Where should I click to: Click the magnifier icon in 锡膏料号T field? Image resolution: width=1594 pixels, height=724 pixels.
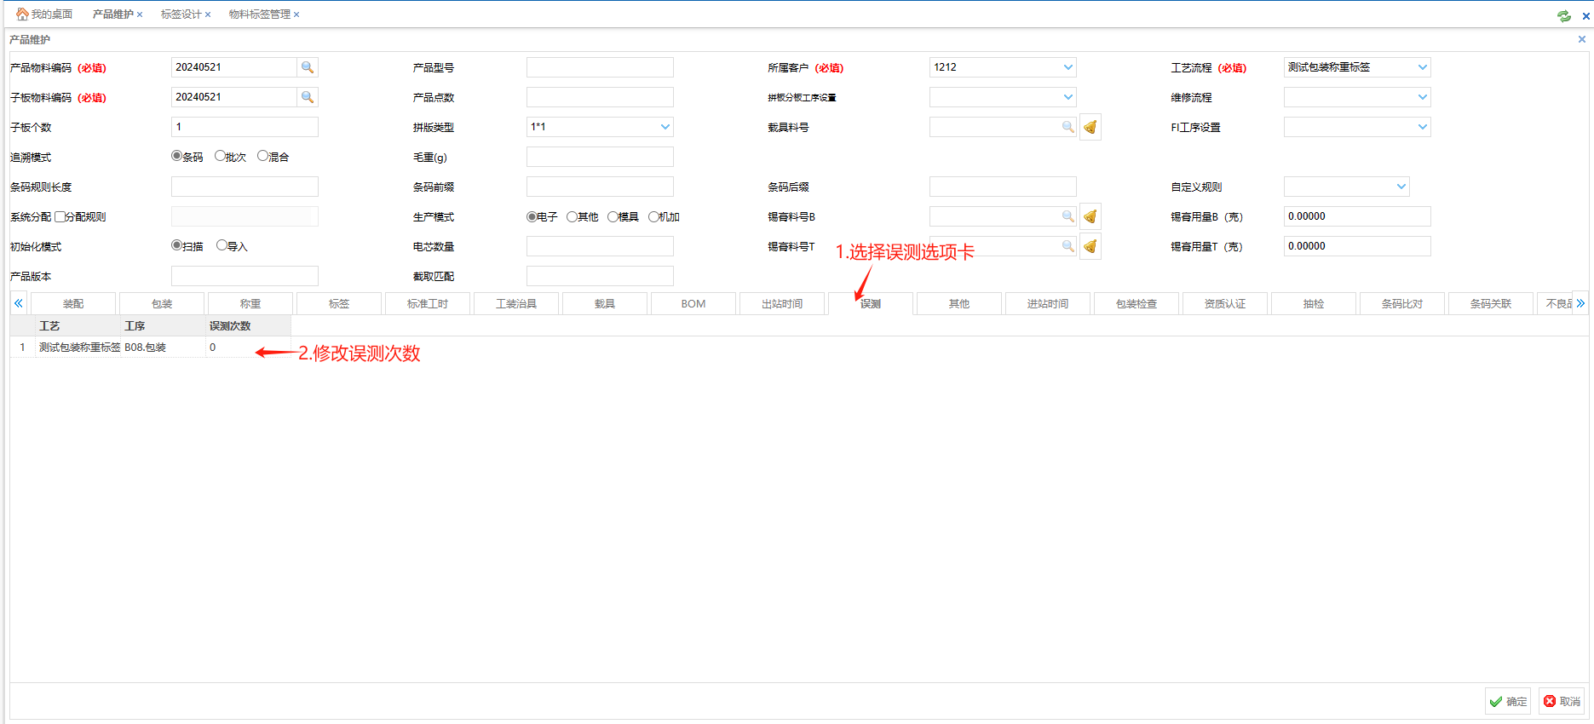(1067, 246)
